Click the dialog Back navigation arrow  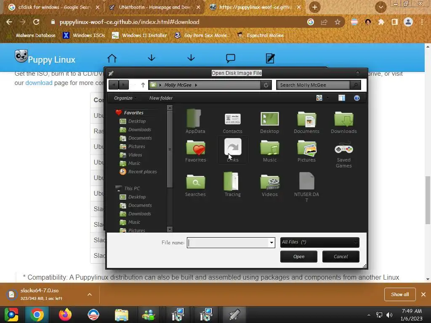(114, 85)
